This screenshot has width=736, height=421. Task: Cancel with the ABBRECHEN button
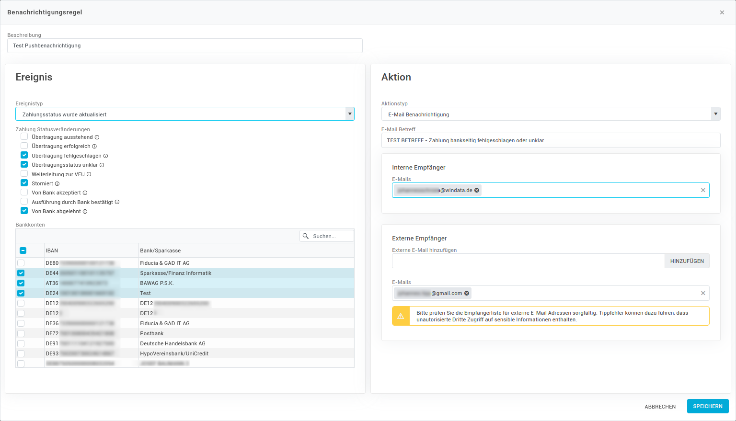pyautogui.click(x=660, y=407)
